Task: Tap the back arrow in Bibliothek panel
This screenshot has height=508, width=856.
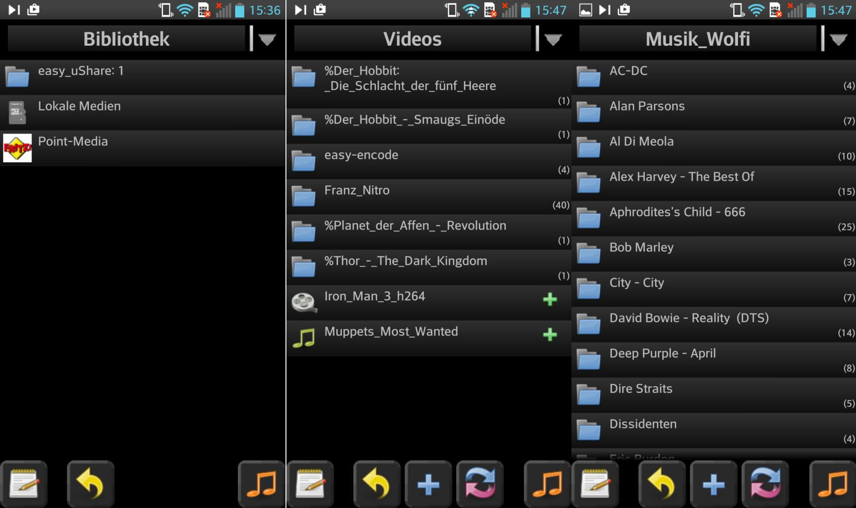Action: click(90, 484)
